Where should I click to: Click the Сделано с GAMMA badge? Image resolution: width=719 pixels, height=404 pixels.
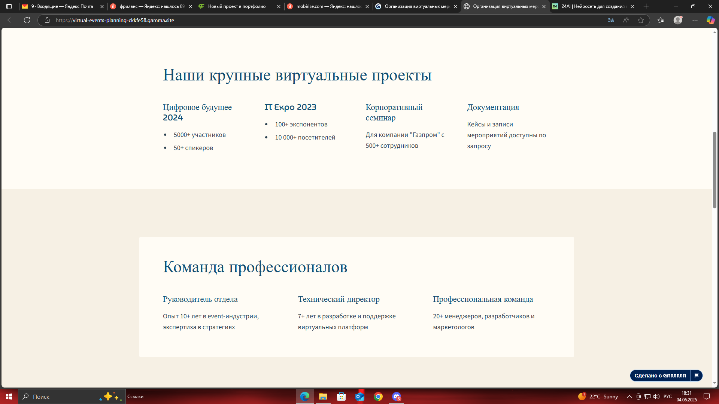pos(661,376)
